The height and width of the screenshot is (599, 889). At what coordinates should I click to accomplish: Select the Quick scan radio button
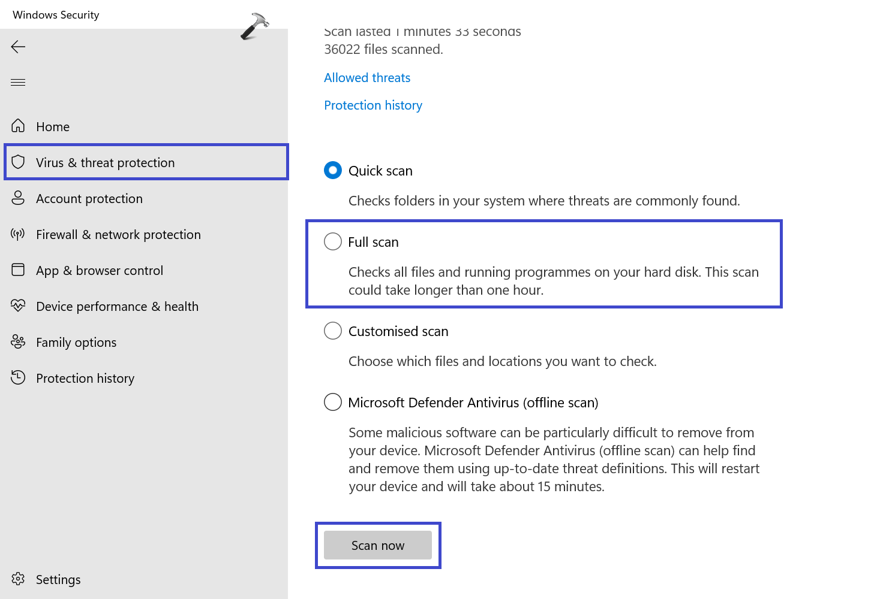point(333,170)
